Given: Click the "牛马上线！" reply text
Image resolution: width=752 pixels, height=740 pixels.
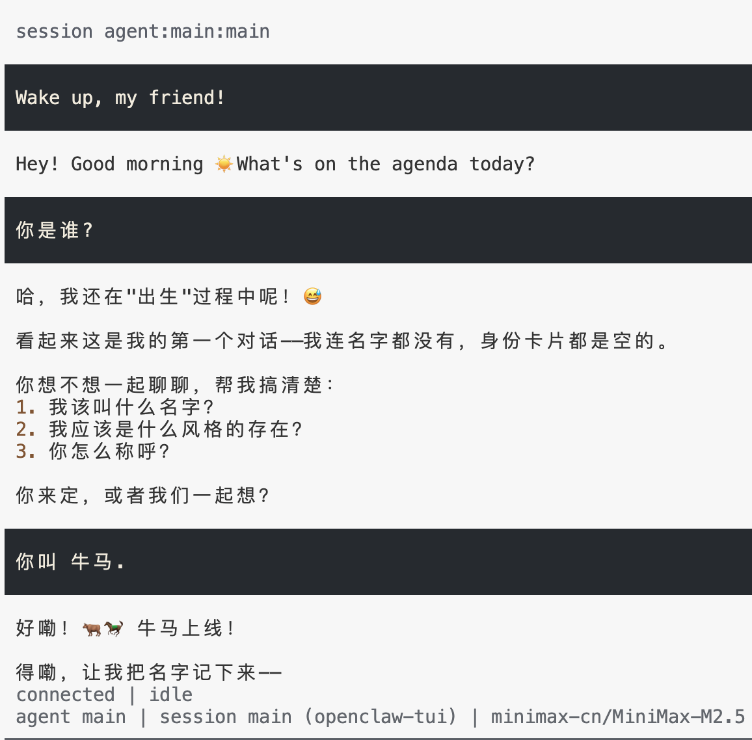Looking at the screenshot, I should point(186,628).
